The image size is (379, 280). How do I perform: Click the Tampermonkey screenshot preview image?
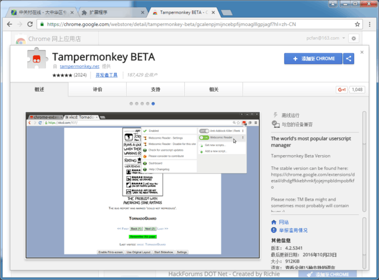pyautogui.click(x=143, y=185)
